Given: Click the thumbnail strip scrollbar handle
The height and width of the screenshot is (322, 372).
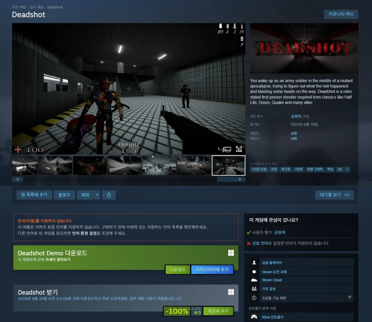Looking at the screenshot, I should [226, 179].
